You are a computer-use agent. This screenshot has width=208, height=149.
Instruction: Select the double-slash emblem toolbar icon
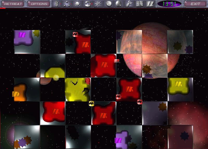(x=150, y=4)
